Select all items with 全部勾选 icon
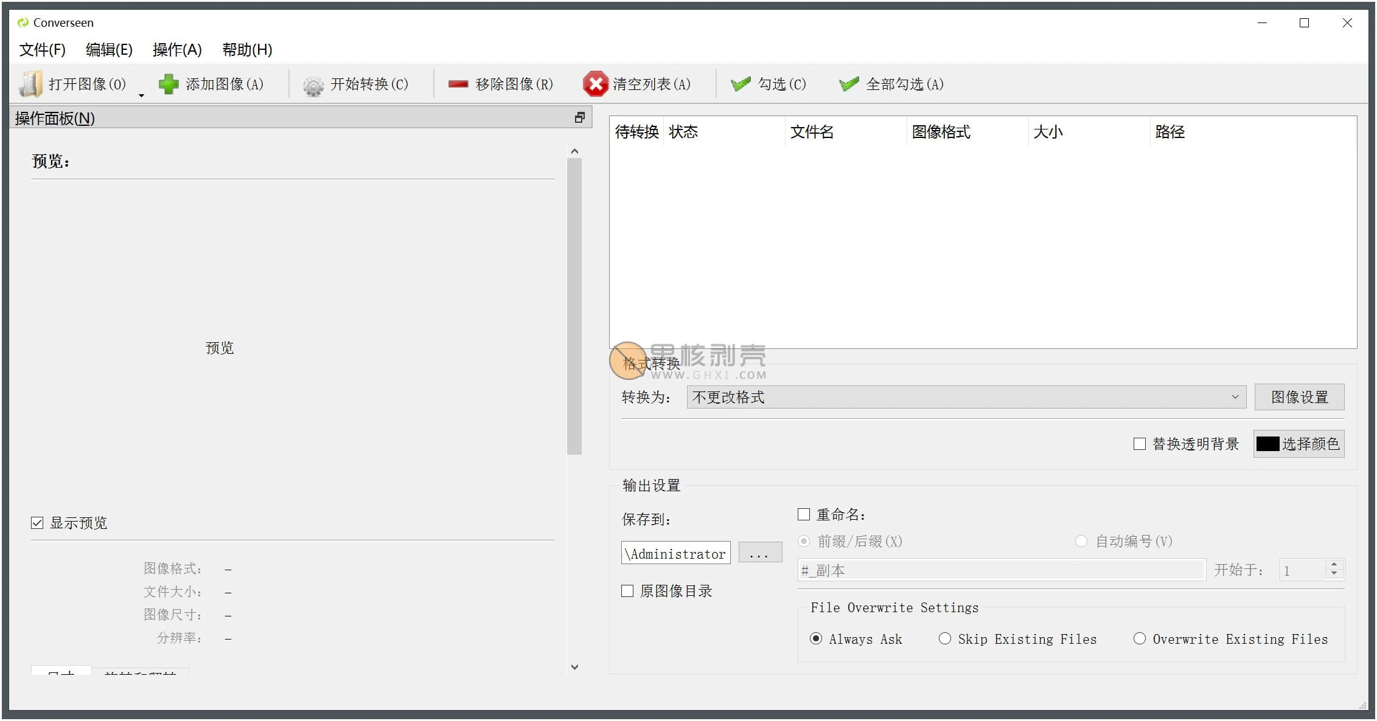 pos(848,83)
